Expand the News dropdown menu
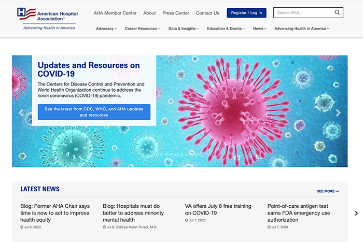This screenshot has width=363, height=242. pos(259,29)
